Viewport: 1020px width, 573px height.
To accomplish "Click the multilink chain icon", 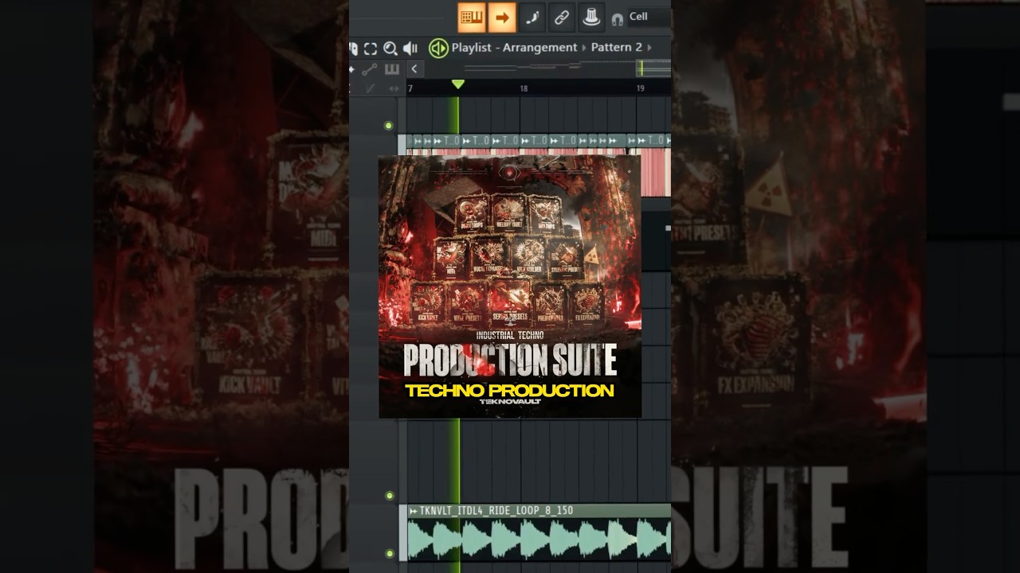I will [562, 17].
